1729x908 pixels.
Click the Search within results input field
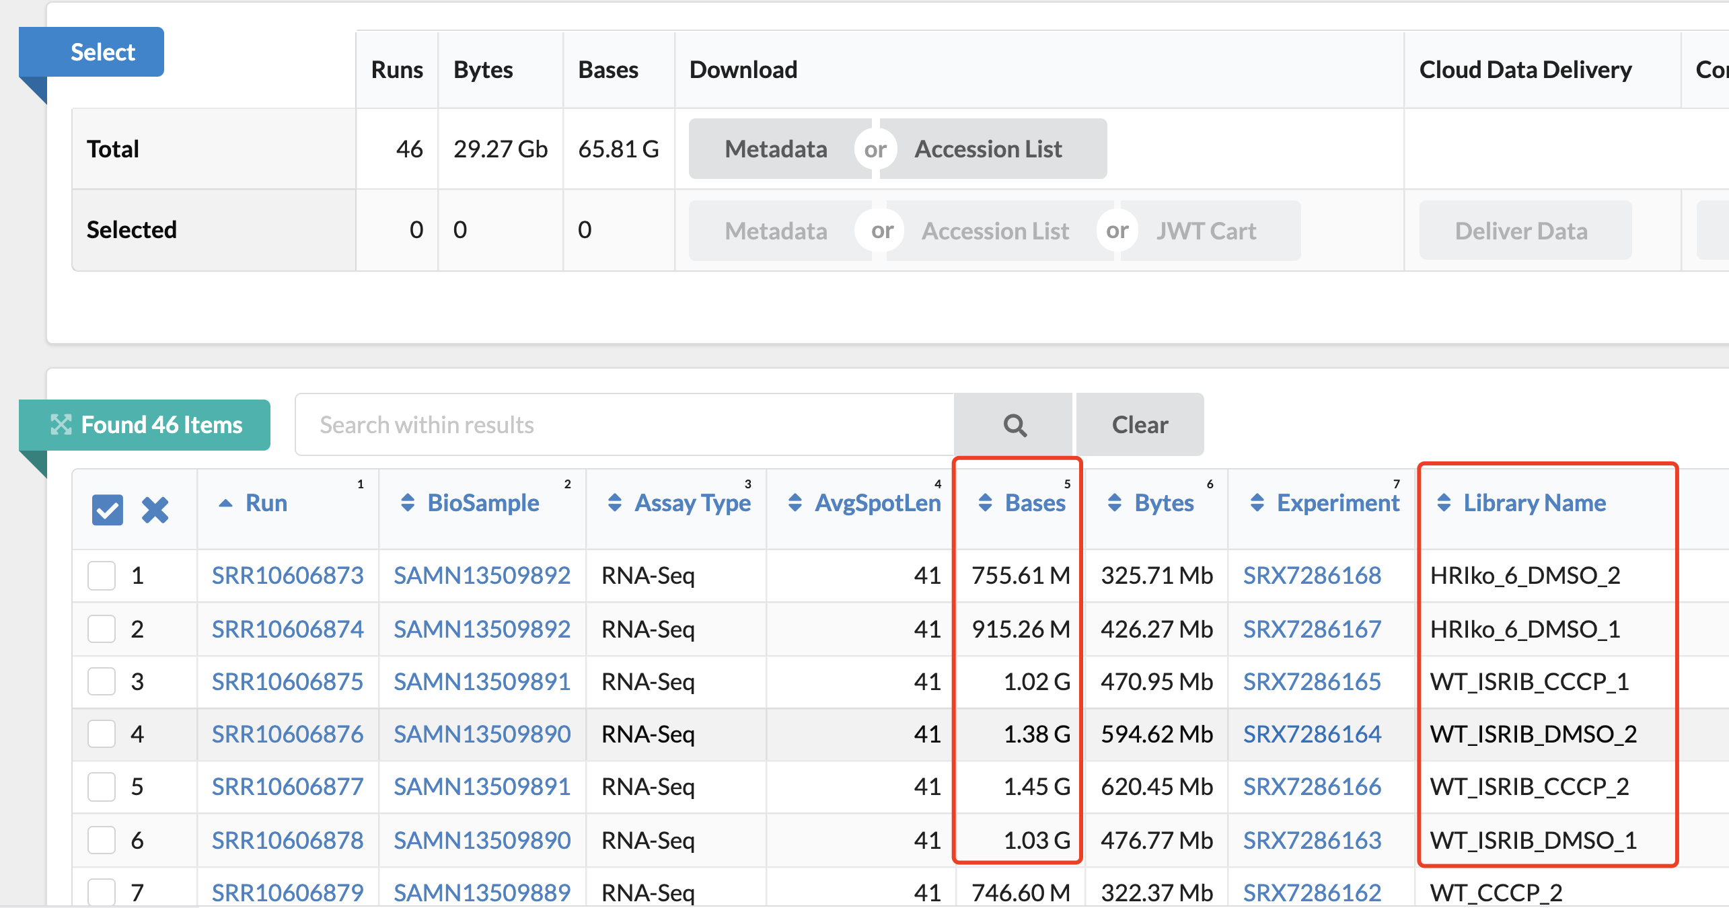point(626,424)
